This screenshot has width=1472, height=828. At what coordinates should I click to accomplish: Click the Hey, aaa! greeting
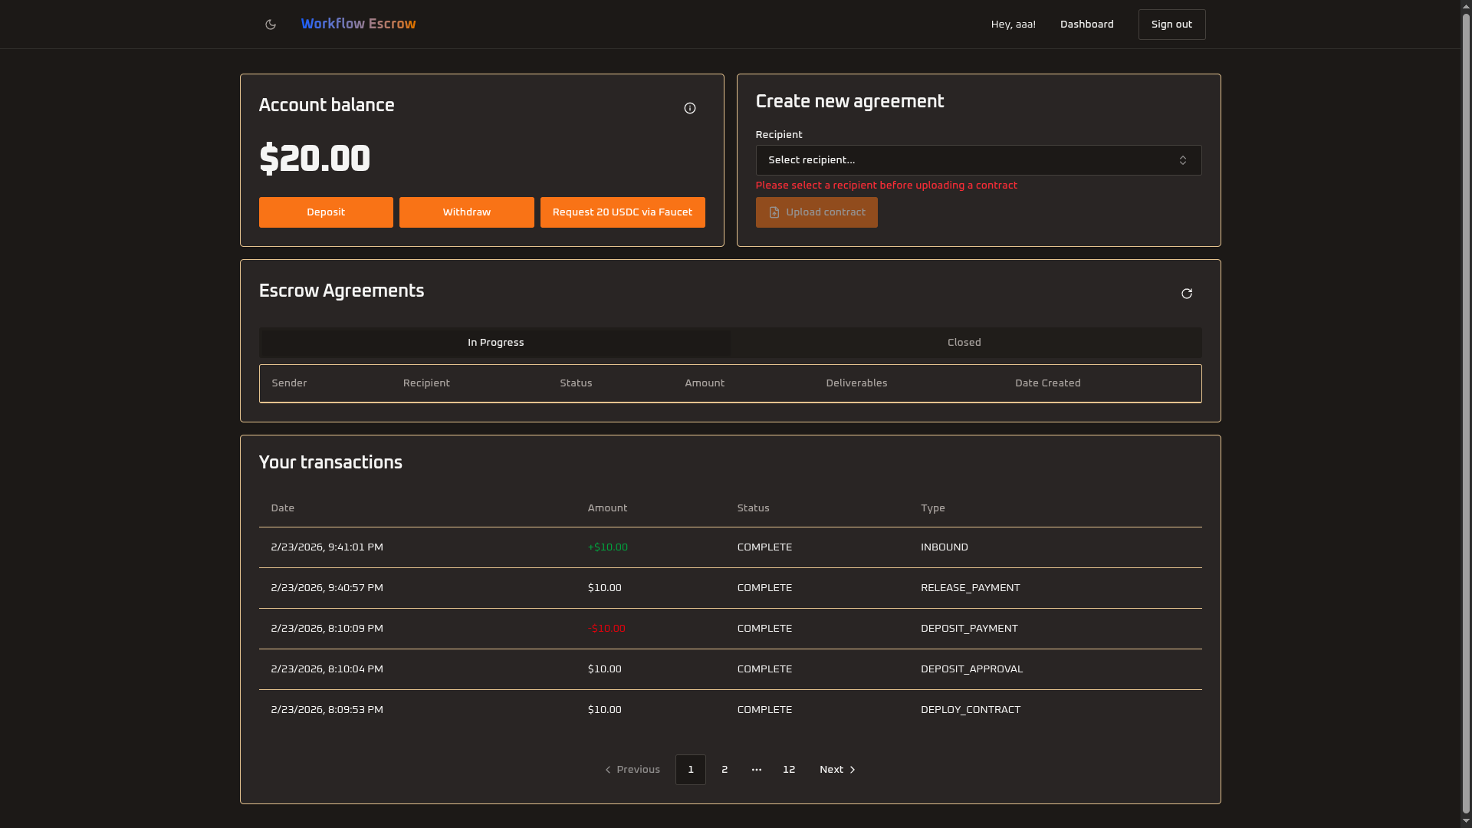(1013, 25)
